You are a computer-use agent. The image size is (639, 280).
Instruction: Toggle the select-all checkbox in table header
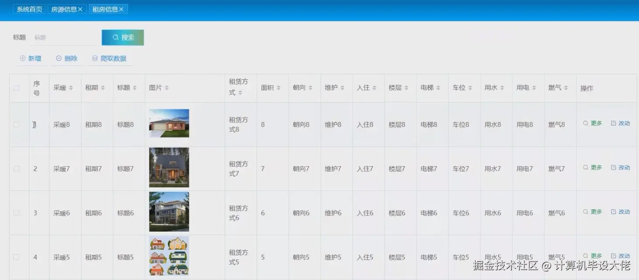pyautogui.click(x=16, y=87)
